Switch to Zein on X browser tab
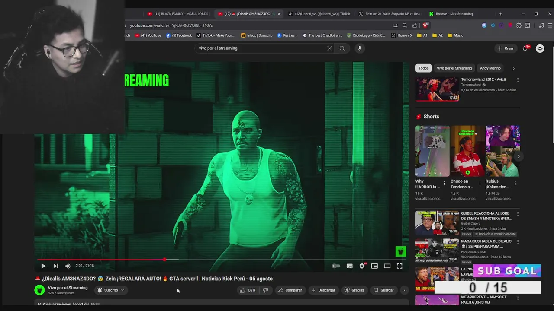 [x=390, y=14]
